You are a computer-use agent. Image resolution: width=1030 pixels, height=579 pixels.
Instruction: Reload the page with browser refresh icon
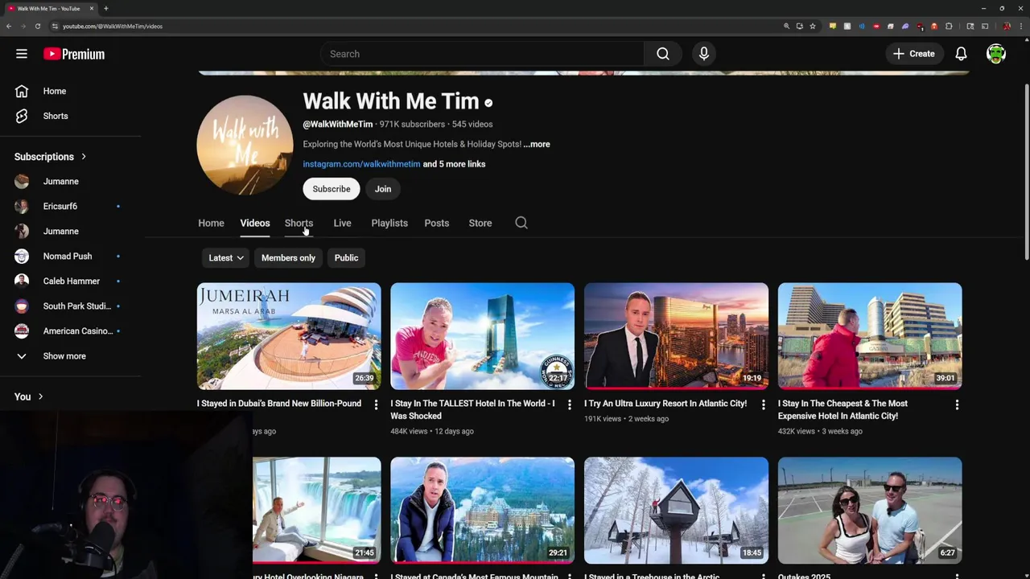(38, 26)
